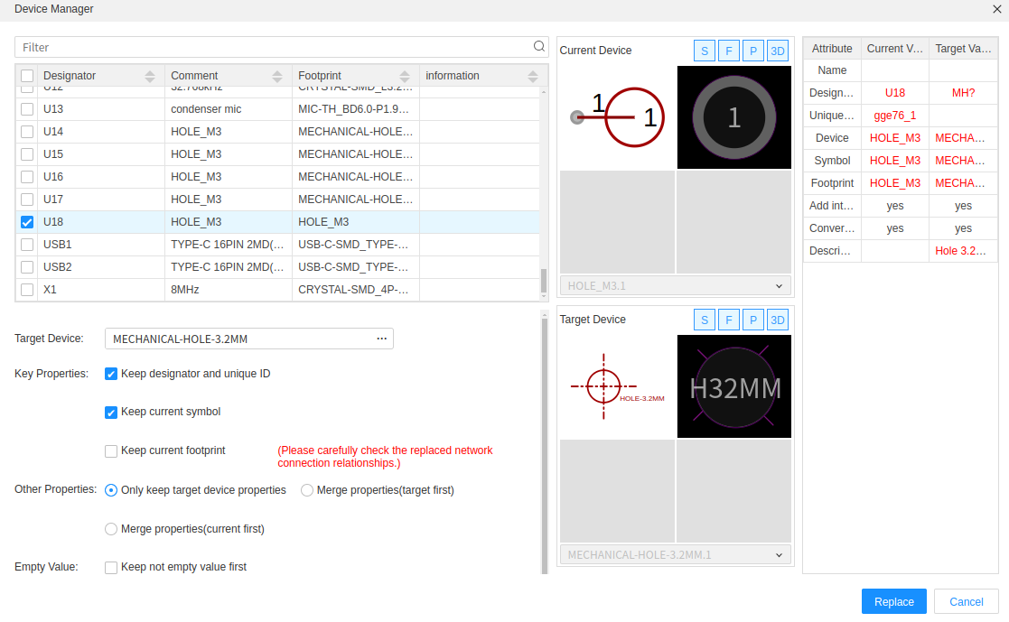Click the USB2 'USB-C-SMD_TYPE-…' footprint cell
The image size is (1009, 622).
coord(356,267)
